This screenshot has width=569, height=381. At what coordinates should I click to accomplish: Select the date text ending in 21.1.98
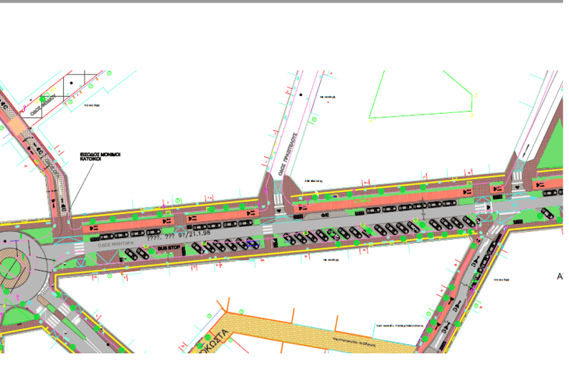click(x=179, y=235)
